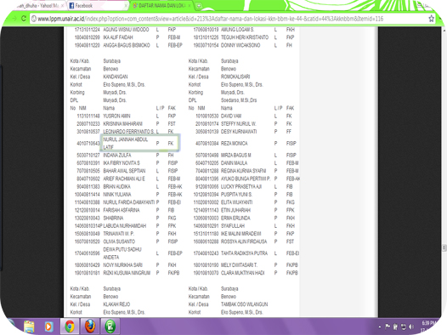
Task: Select the name ETIN JUHARIAH
Action: coord(235,210)
